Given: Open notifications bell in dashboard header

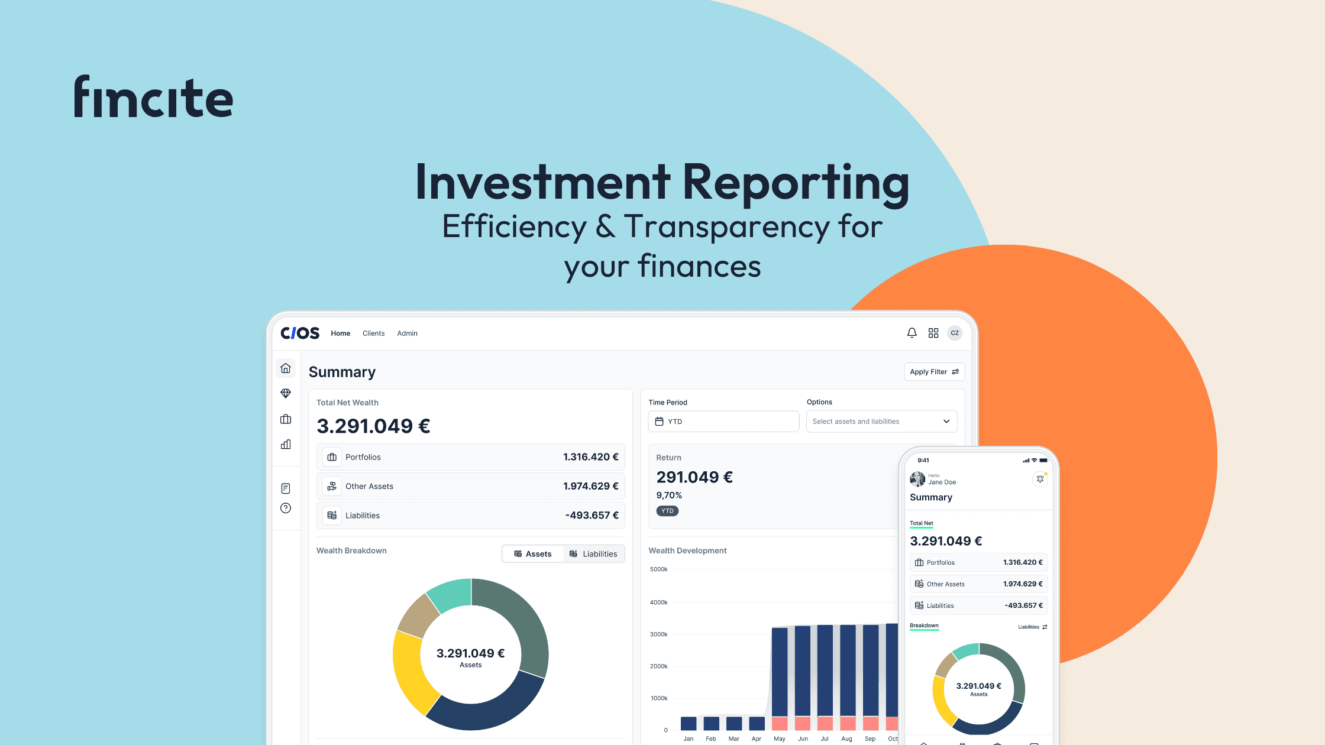Looking at the screenshot, I should (912, 333).
